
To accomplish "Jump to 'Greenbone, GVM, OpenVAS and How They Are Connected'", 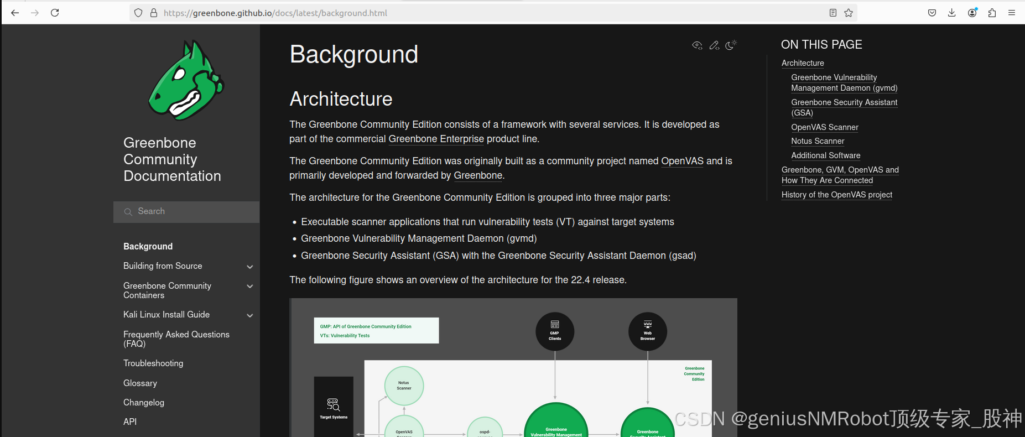I will 840,175.
